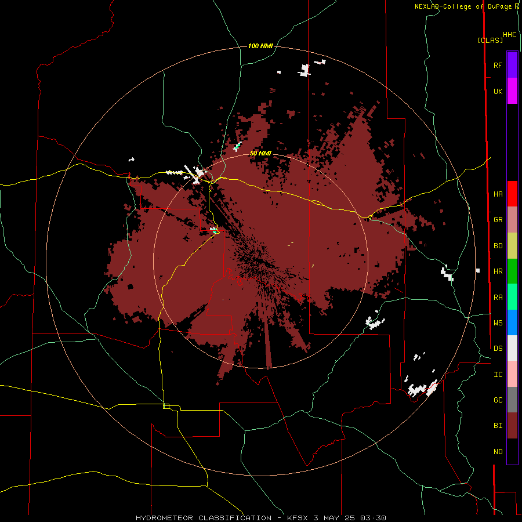
Task: Click the UK magenta legend swatch
Action: (512, 91)
